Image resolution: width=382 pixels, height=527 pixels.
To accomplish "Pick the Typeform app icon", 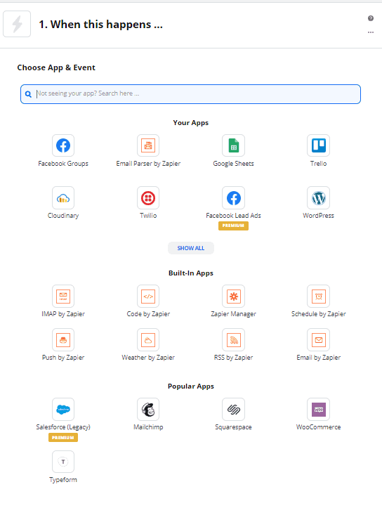I will click(x=63, y=462).
